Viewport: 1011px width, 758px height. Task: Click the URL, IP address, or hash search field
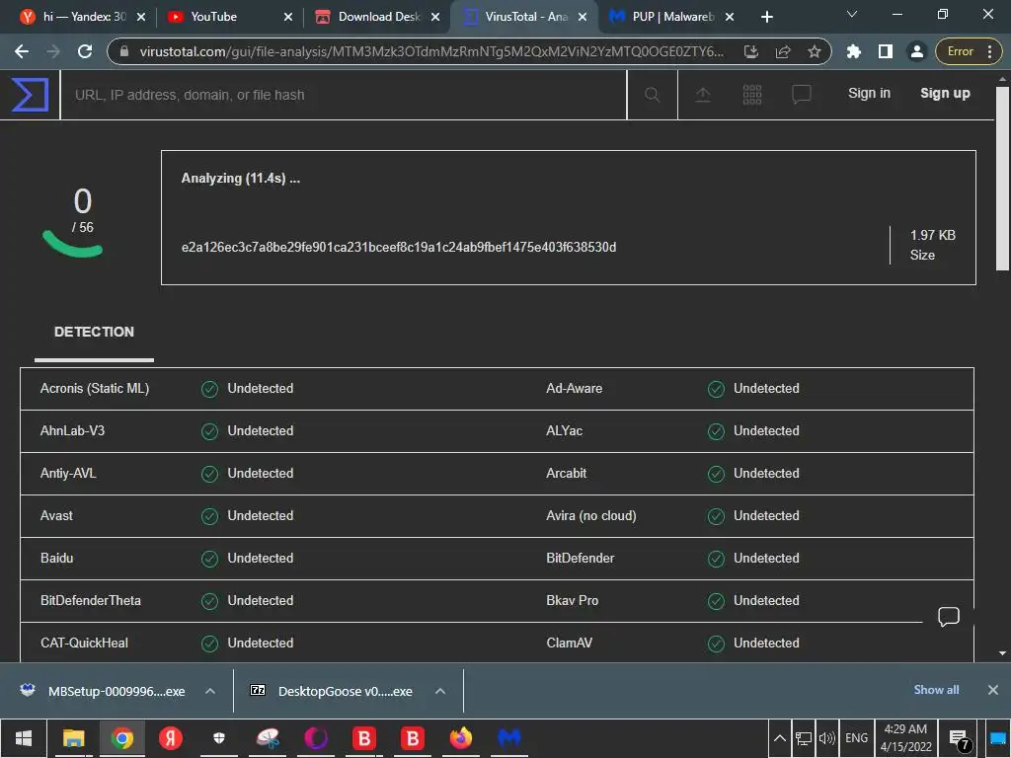click(344, 95)
